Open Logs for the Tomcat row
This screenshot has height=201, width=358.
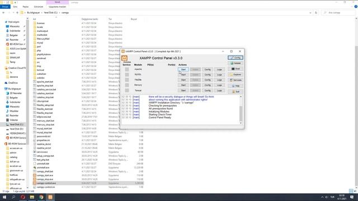click(219, 90)
